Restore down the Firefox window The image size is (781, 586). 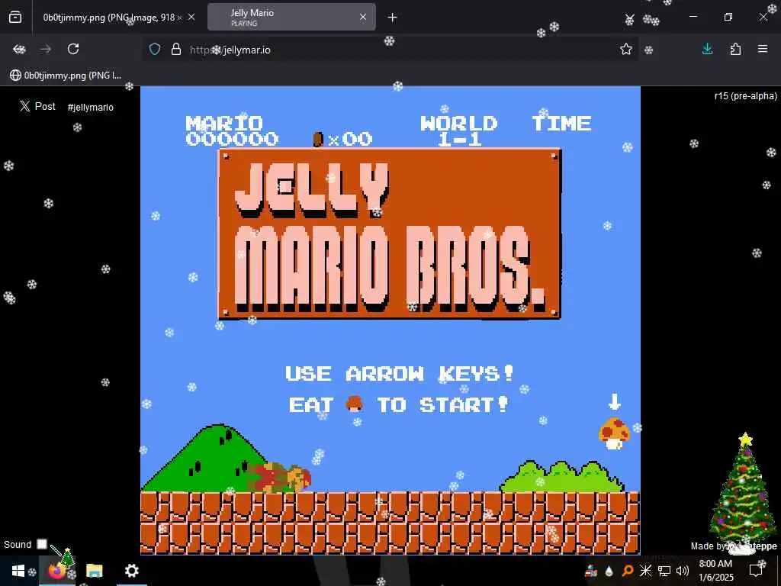(728, 17)
